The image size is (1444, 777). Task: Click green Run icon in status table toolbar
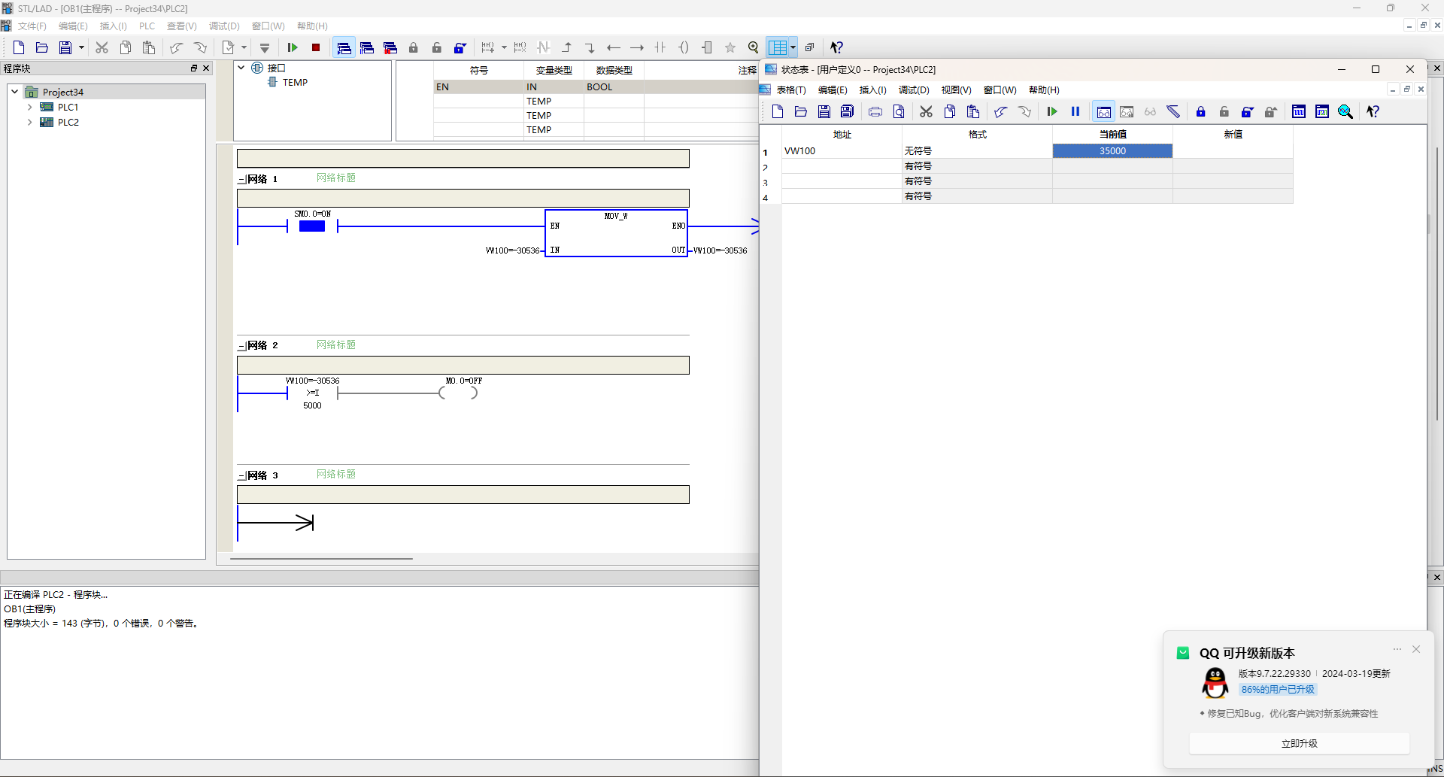[1052, 111]
